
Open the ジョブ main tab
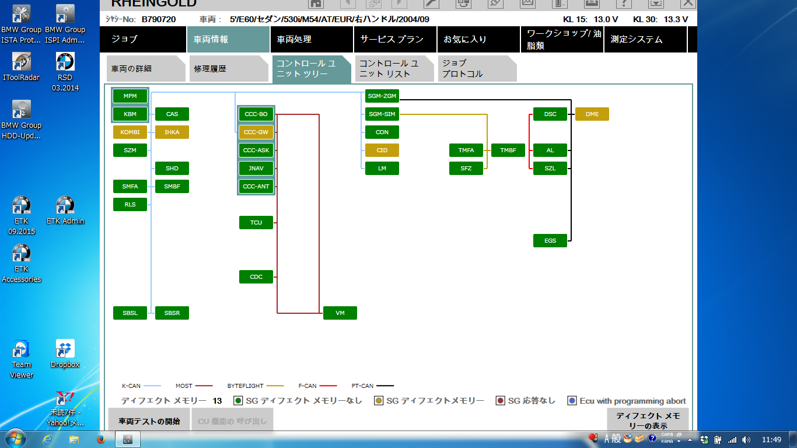[x=143, y=40]
